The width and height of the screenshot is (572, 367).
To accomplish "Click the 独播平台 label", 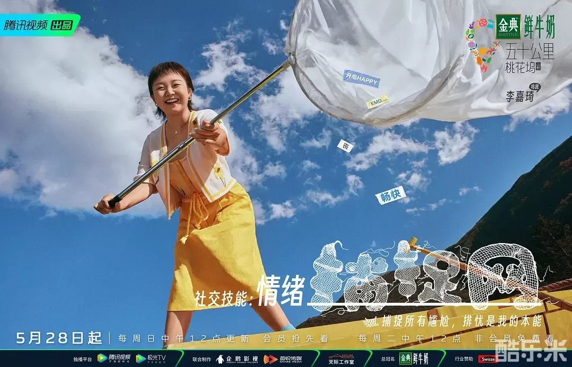I will pos(83,359).
